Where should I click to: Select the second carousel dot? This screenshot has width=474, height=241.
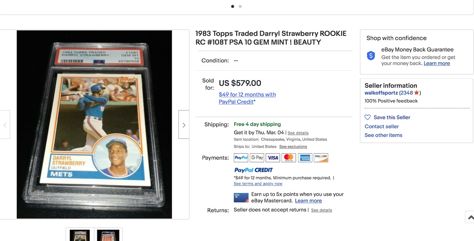click(x=240, y=6)
